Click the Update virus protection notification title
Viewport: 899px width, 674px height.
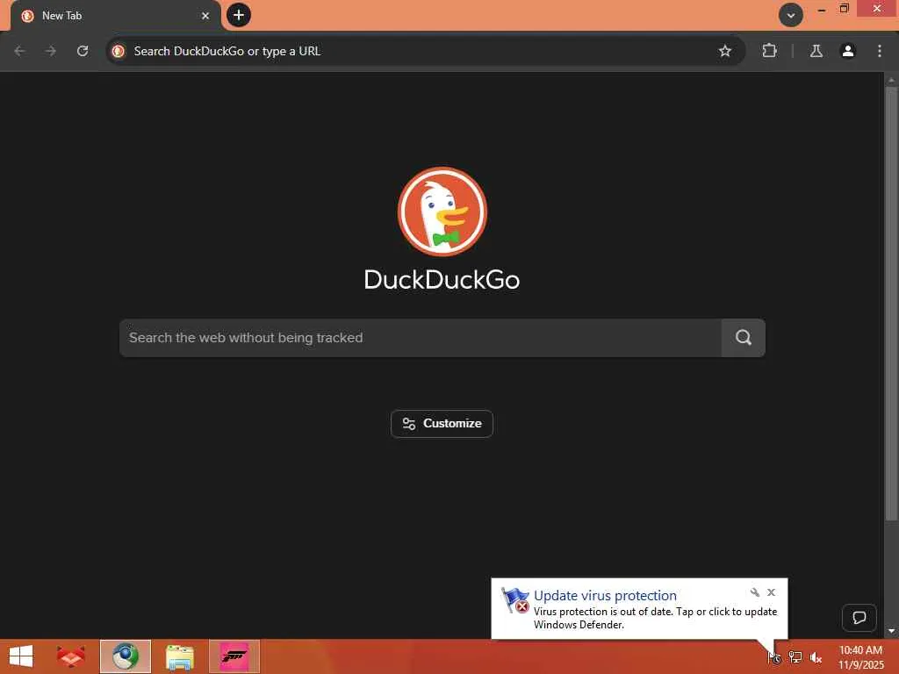(605, 596)
